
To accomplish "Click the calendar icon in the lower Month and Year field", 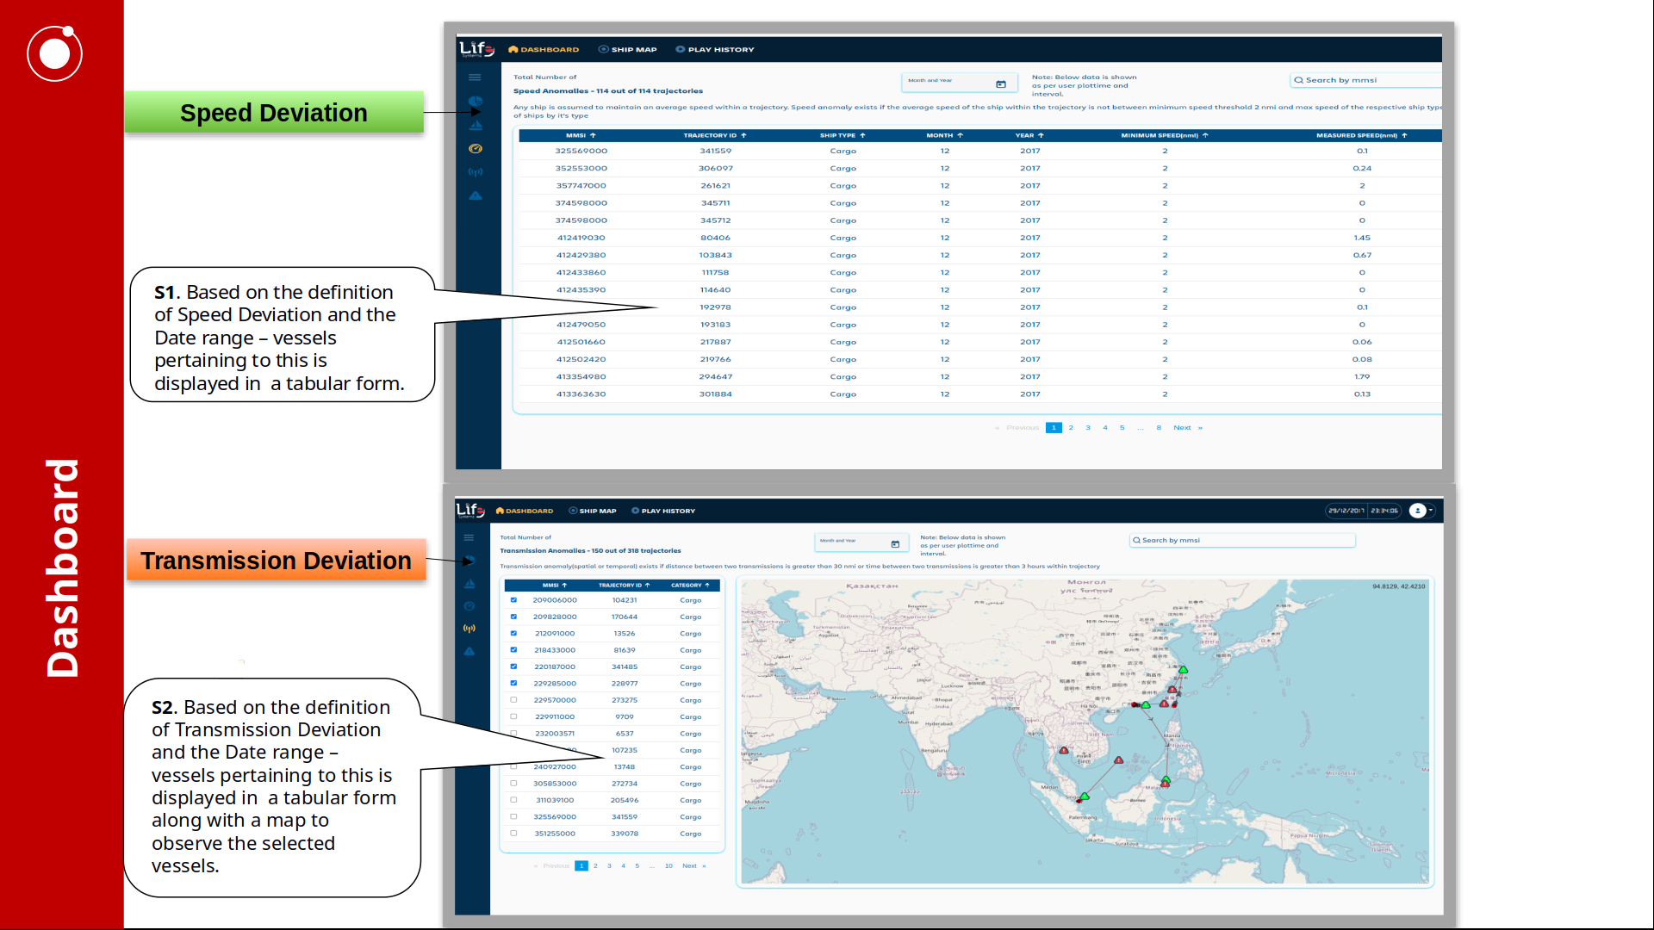I will (x=895, y=543).
